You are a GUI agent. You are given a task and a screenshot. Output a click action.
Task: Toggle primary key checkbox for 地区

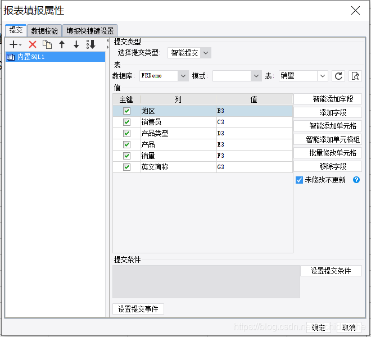tap(126, 111)
